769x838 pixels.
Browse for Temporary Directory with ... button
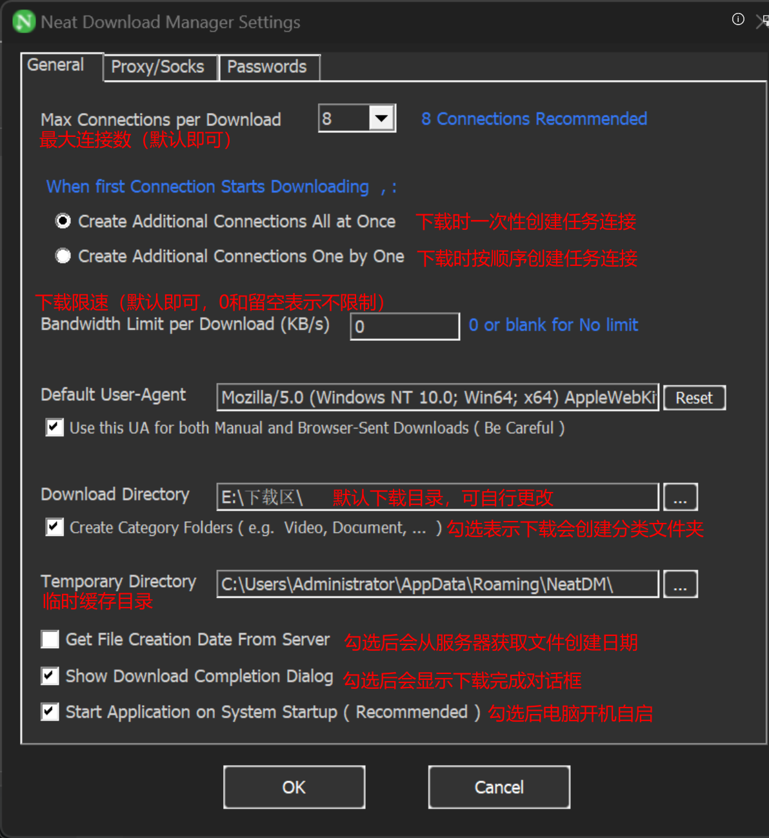coord(681,584)
